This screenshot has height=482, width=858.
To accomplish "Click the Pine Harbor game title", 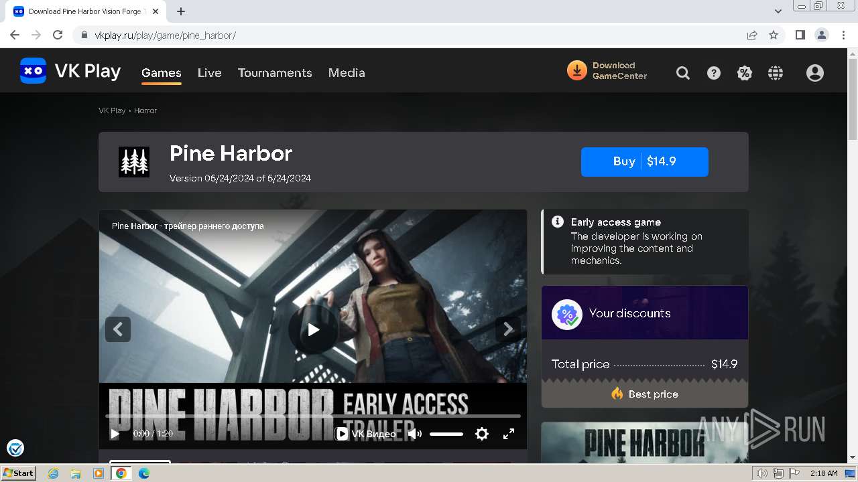I will (231, 153).
